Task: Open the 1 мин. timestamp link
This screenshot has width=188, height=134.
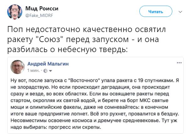Action: (34, 71)
